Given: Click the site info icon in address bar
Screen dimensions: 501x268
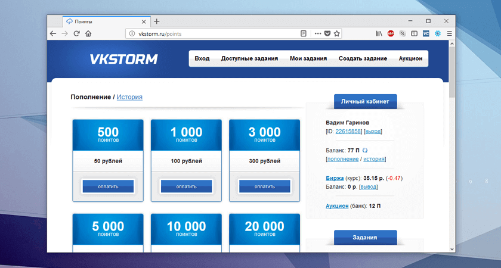Looking at the screenshot, I should pyautogui.click(x=132, y=33).
